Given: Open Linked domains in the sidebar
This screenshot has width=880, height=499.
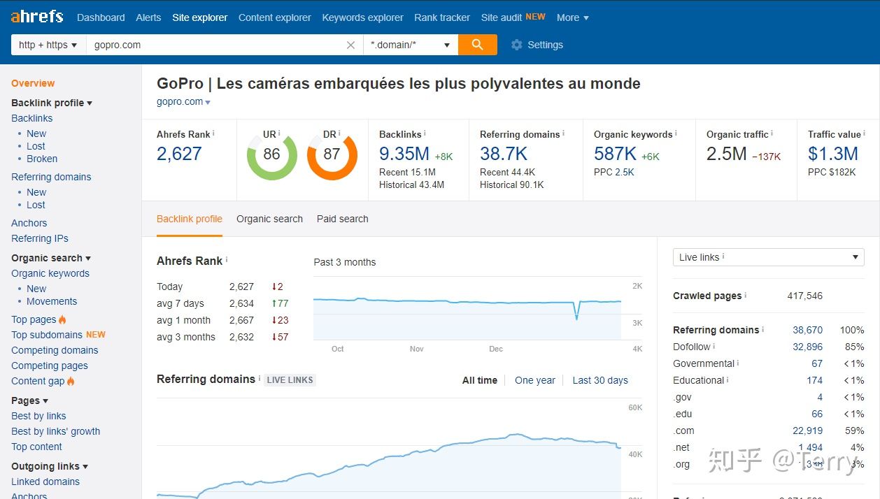Looking at the screenshot, I should click(45, 482).
